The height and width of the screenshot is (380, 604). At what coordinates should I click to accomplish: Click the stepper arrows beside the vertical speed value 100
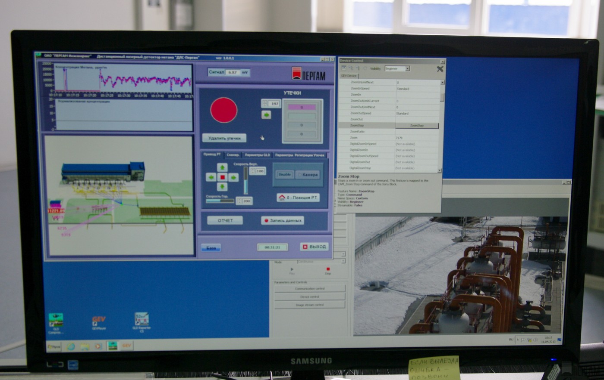click(x=252, y=171)
